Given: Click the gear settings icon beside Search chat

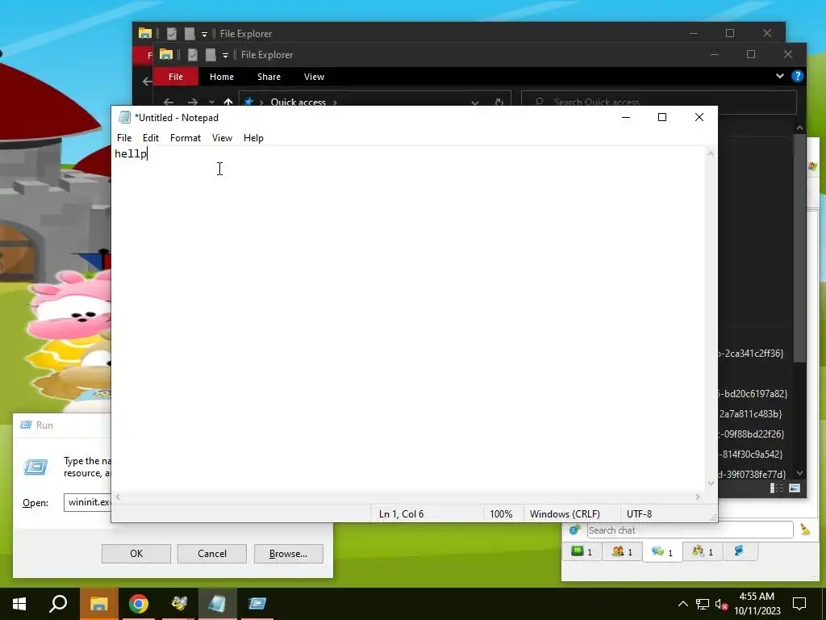Looking at the screenshot, I should click(574, 530).
